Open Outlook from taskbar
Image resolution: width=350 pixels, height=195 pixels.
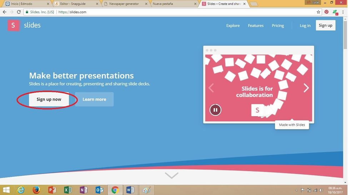tap(99, 190)
